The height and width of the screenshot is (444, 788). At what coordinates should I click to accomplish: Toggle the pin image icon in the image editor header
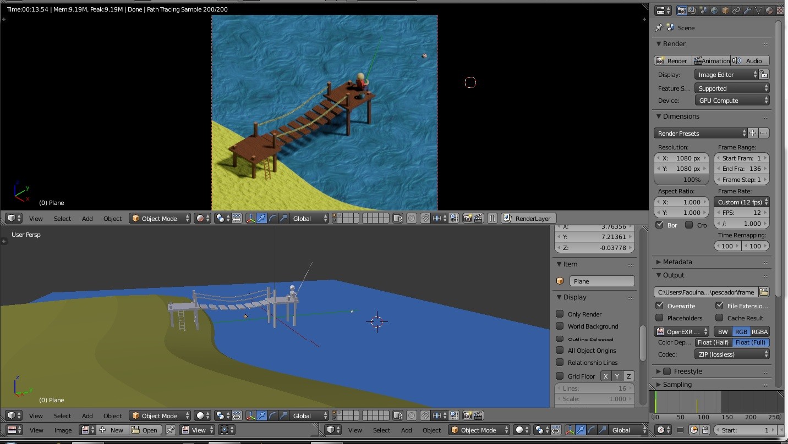171,430
